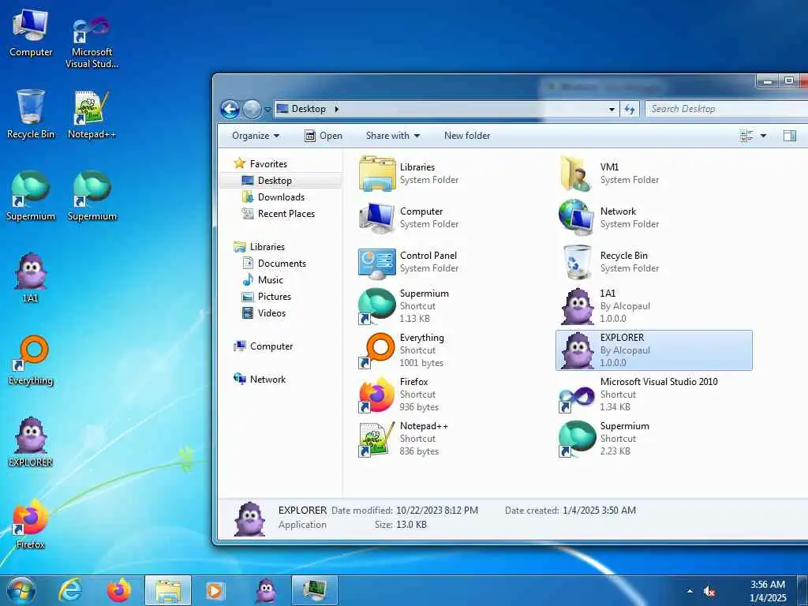The width and height of the screenshot is (808, 606).
Task: Show hidden system tray icons
Action: (x=690, y=592)
